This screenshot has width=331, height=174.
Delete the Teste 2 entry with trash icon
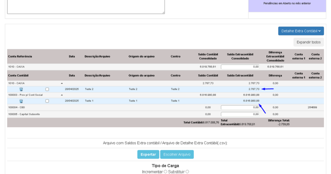(x=21, y=89)
